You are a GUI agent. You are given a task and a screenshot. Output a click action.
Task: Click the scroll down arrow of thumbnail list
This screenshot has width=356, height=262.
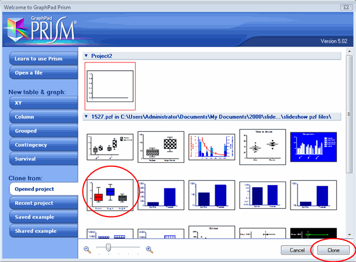pos(350,234)
